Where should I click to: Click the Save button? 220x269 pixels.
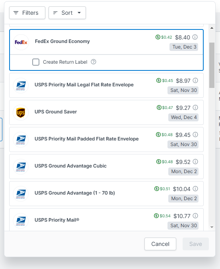click(196, 244)
